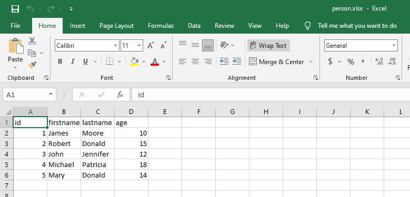Open Customize Quick Access Toolbar arrow
The image size is (410, 197).
click(72, 9)
